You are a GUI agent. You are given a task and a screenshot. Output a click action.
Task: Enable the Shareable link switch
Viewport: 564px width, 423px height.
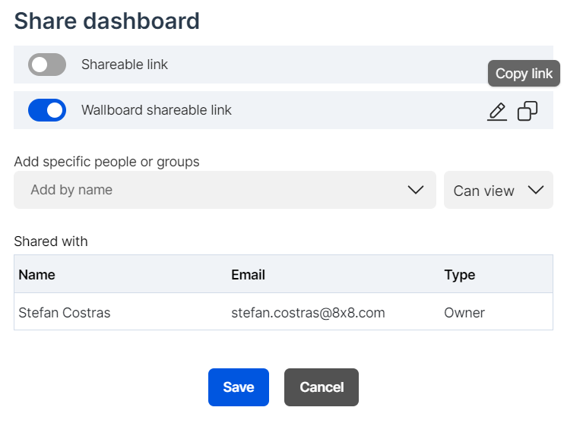(47, 65)
